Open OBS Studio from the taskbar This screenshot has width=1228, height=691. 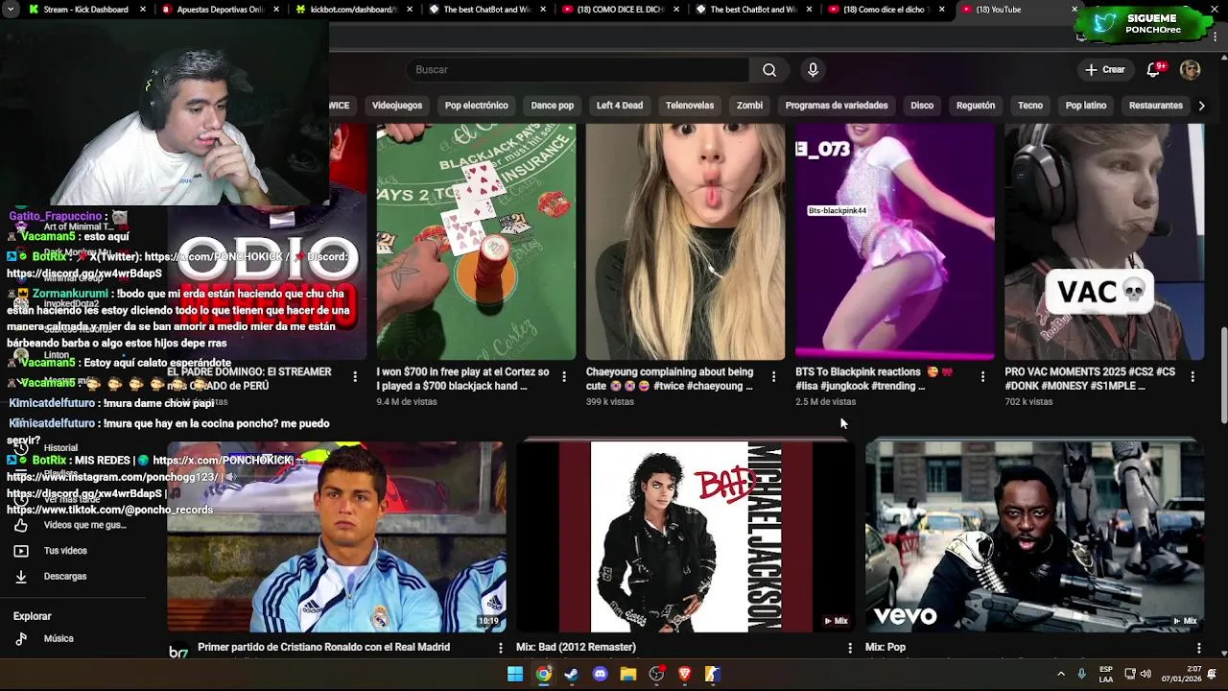(656, 674)
